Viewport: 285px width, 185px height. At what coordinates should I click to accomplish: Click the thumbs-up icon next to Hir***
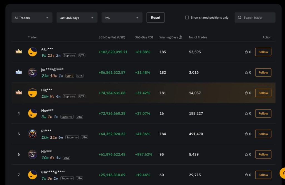coord(246,154)
